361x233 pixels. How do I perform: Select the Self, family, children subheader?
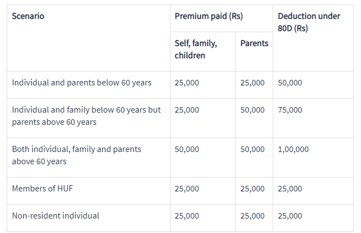coord(195,49)
